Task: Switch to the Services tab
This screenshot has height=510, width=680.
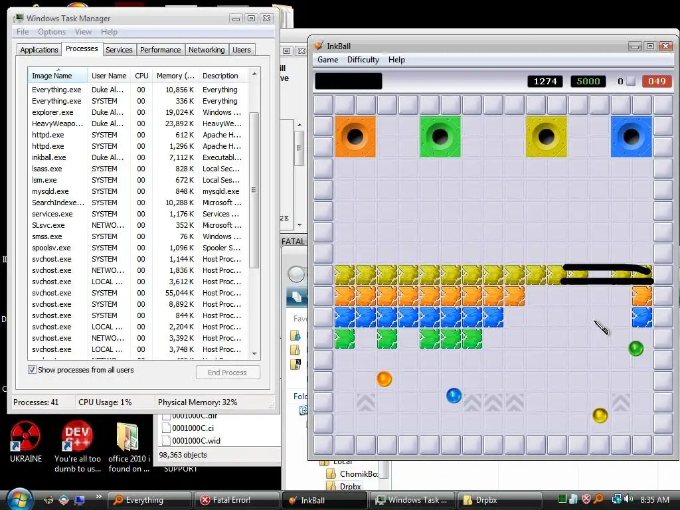Action: (119, 50)
